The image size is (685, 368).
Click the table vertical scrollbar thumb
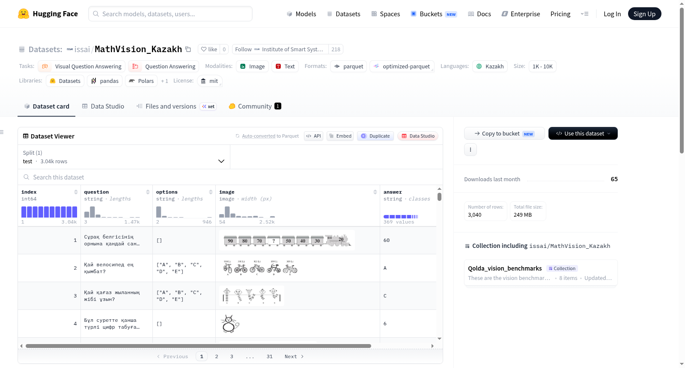click(439, 197)
